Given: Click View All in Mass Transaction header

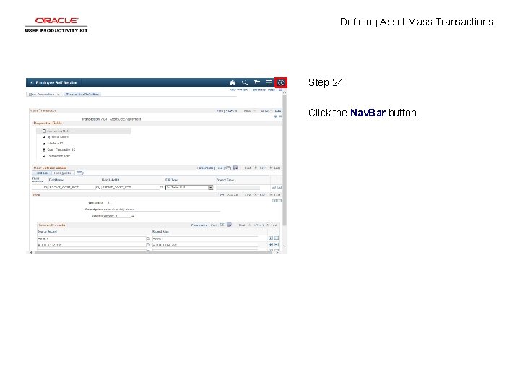Looking at the screenshot, I should (232, 111).
